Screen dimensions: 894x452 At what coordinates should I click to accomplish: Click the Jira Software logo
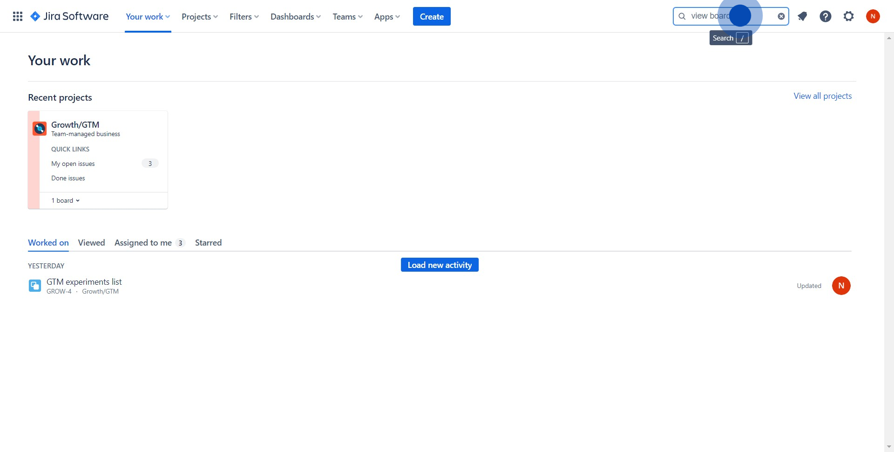coord(69,16)
